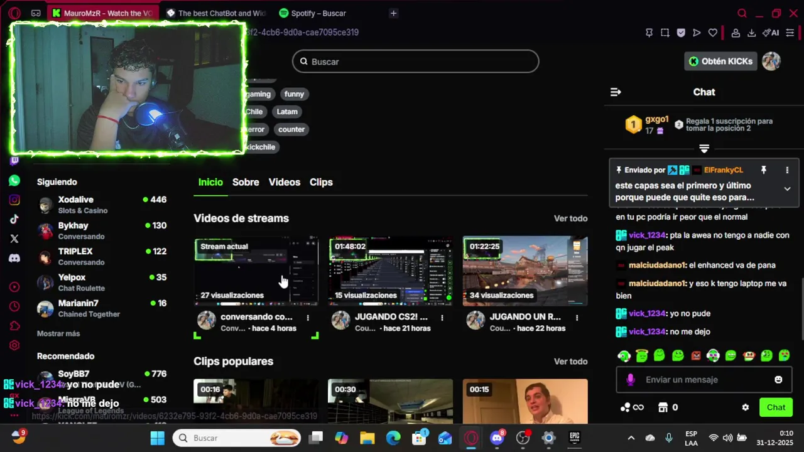This screenshot has height=452, width=804.
Task: Open TikTok in the Opera sidebar
Action: (14, 219)
